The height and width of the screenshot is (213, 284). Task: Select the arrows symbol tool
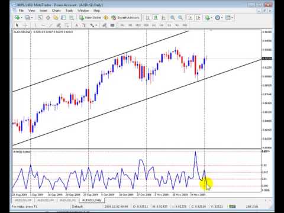(x=92, y=25)
